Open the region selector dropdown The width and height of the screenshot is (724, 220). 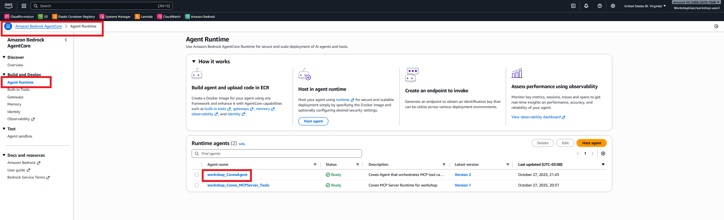645,6
